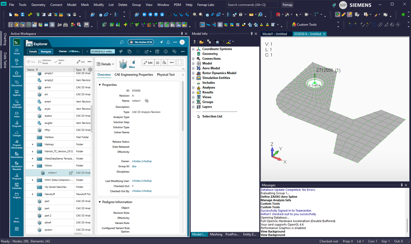Open the Inbox sidebar icon
This screenshot has height=244, width=411.
tap(17, 115)
